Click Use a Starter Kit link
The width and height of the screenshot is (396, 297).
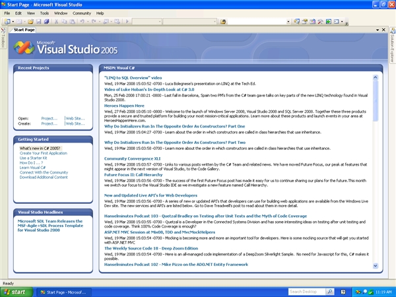(x=34, y=158)
